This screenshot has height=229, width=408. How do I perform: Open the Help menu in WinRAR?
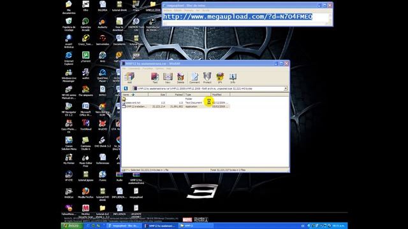coord(168,69)
